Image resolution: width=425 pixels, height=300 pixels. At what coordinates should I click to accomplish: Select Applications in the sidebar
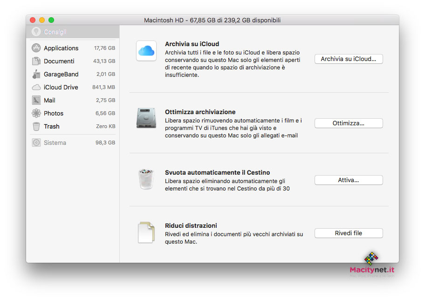(x=61, y=48)
